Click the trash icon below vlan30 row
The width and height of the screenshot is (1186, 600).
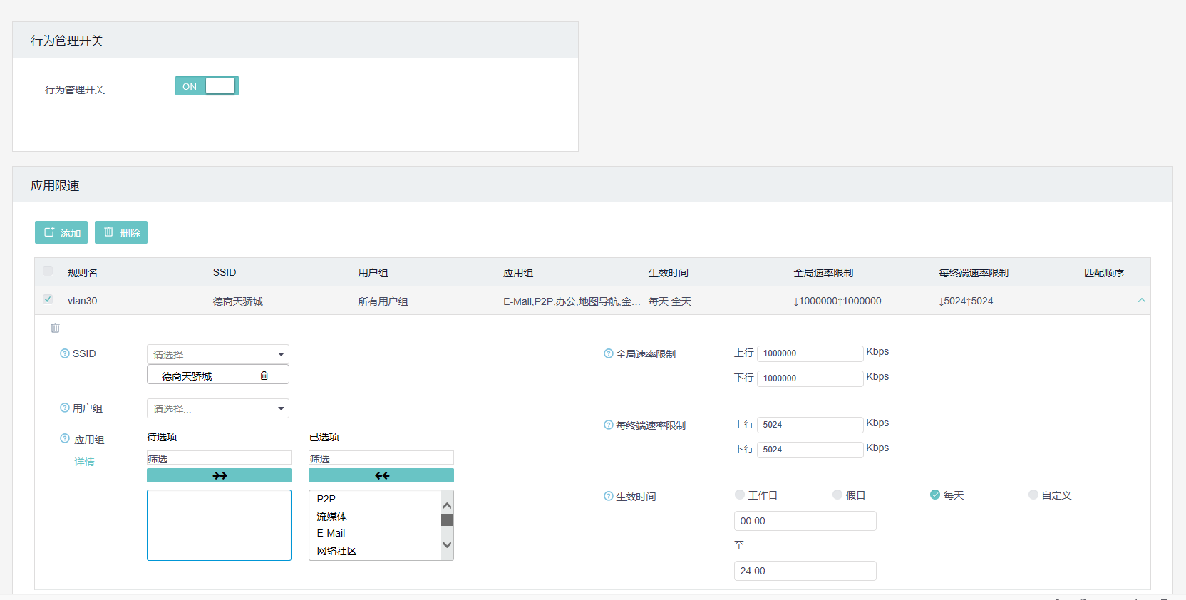coord(55,328)
